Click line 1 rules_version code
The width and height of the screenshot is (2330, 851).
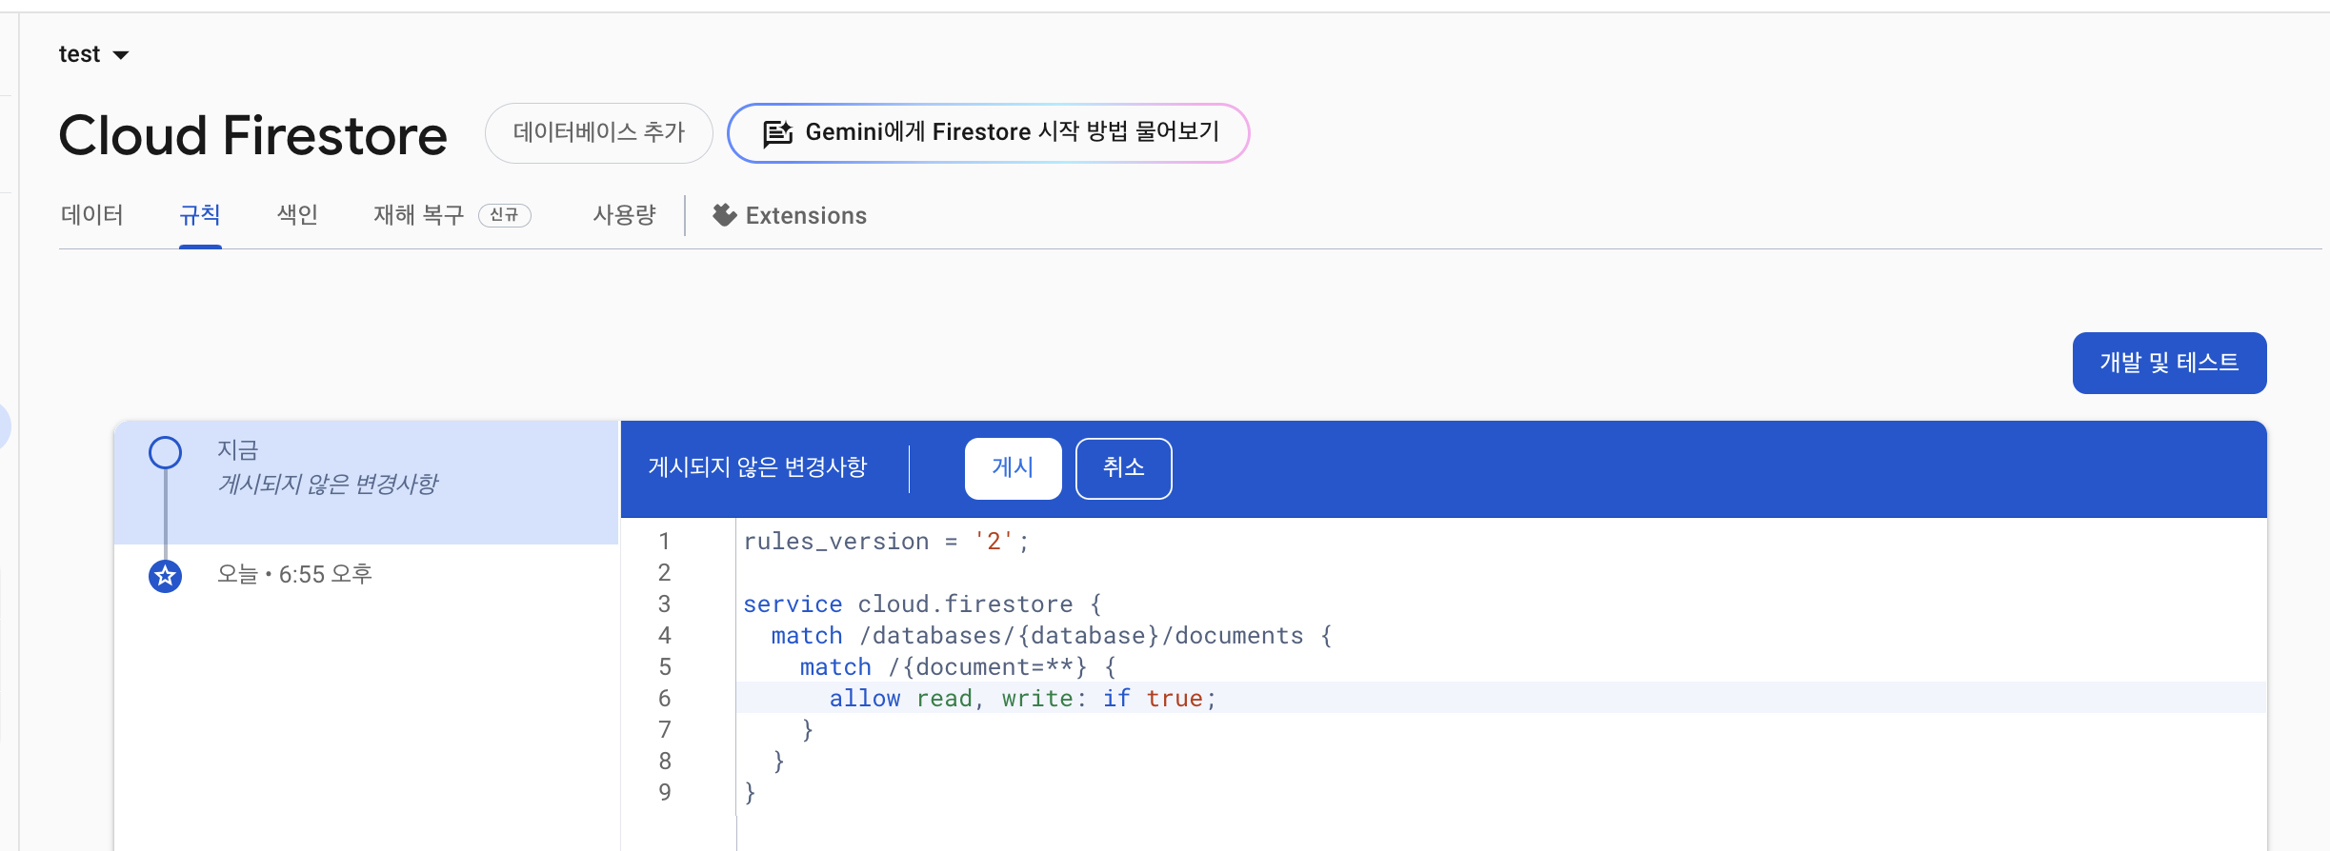click(x=886, y=542)
